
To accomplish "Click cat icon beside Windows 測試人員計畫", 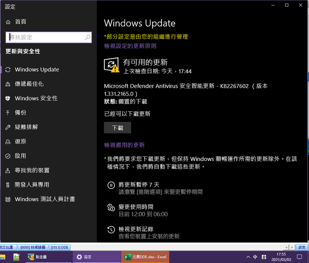I will click(x=8, y=199).
